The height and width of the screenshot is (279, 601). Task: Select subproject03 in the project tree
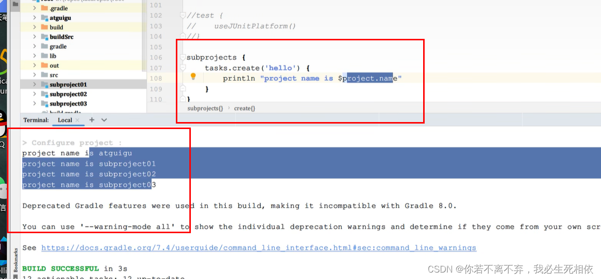coord(68,103)
